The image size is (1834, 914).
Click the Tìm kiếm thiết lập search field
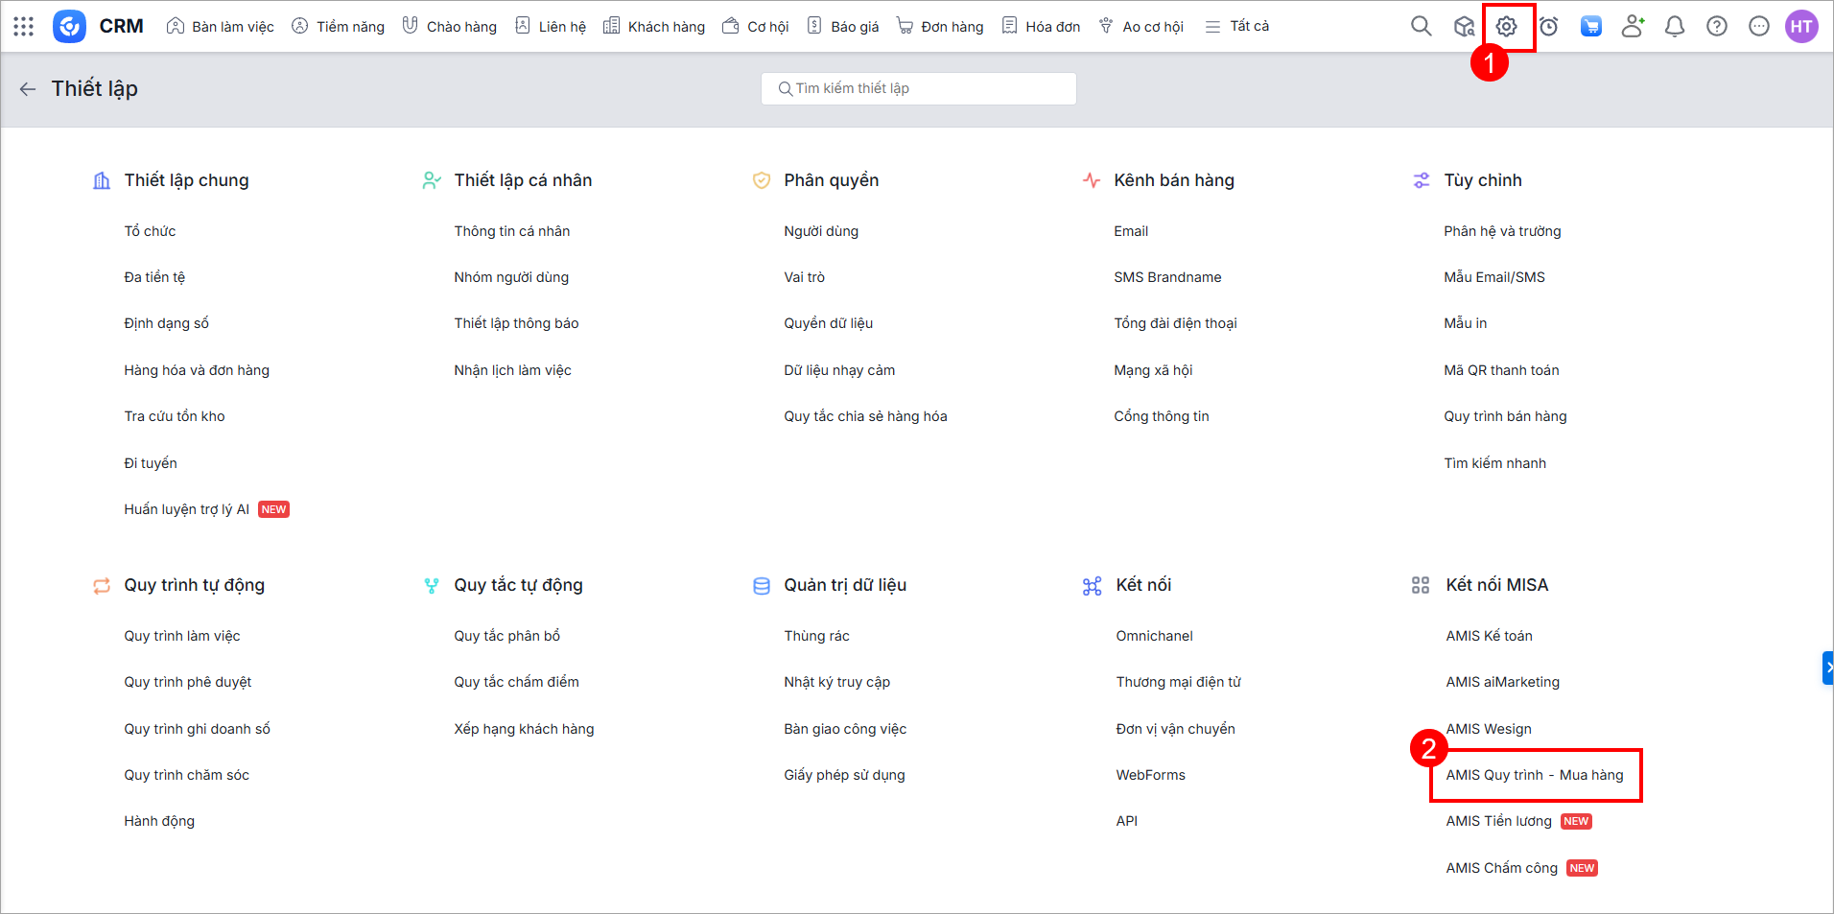(x=919, y=88)
